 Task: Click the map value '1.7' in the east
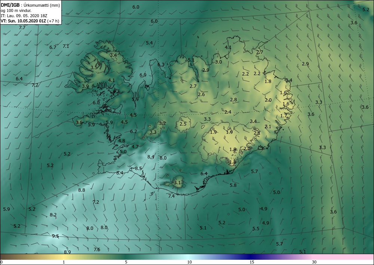click(283, 115)
